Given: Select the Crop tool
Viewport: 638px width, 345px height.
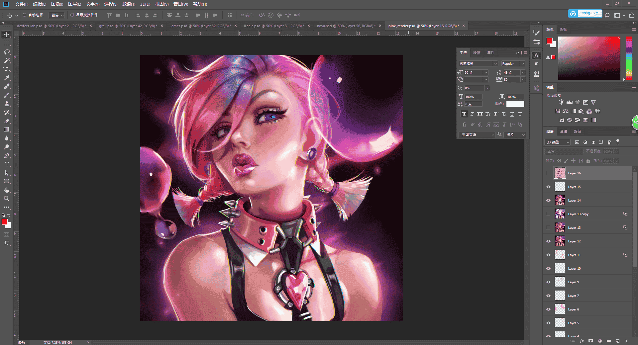Looking at the screenshot, I should (x=7, y=69).
